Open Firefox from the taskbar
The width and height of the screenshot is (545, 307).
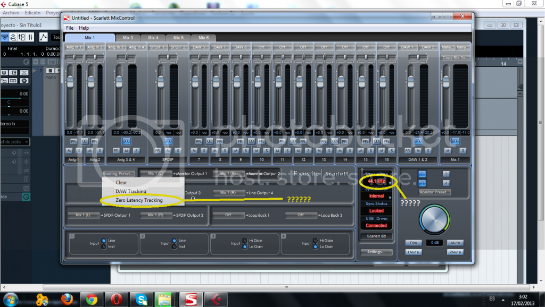(x=67, y=300)
